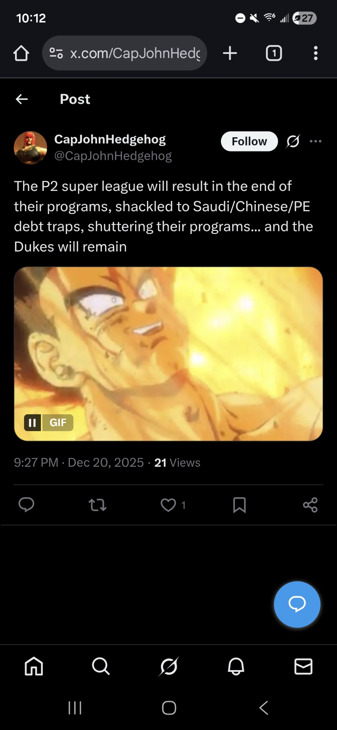Open Grok from the bottom navigation
The width and height of the screenshot is (337, 730).
pyautogui.click(x=169, y=666)
